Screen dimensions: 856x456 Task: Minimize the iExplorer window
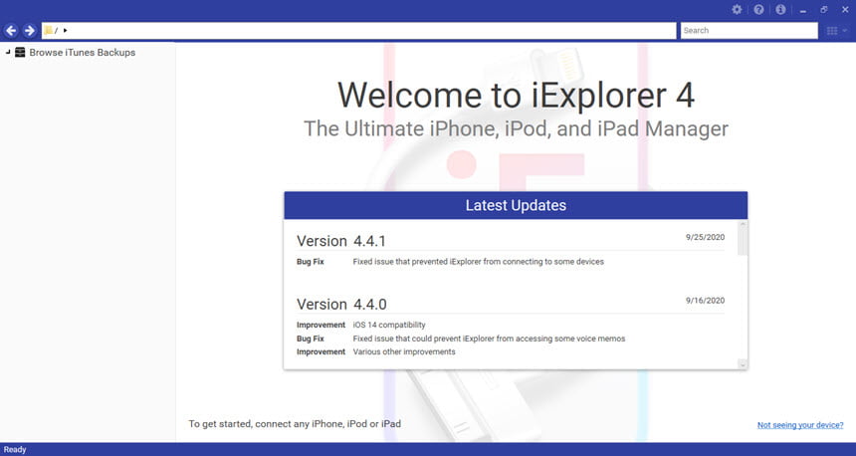click(x=802, y=10)
